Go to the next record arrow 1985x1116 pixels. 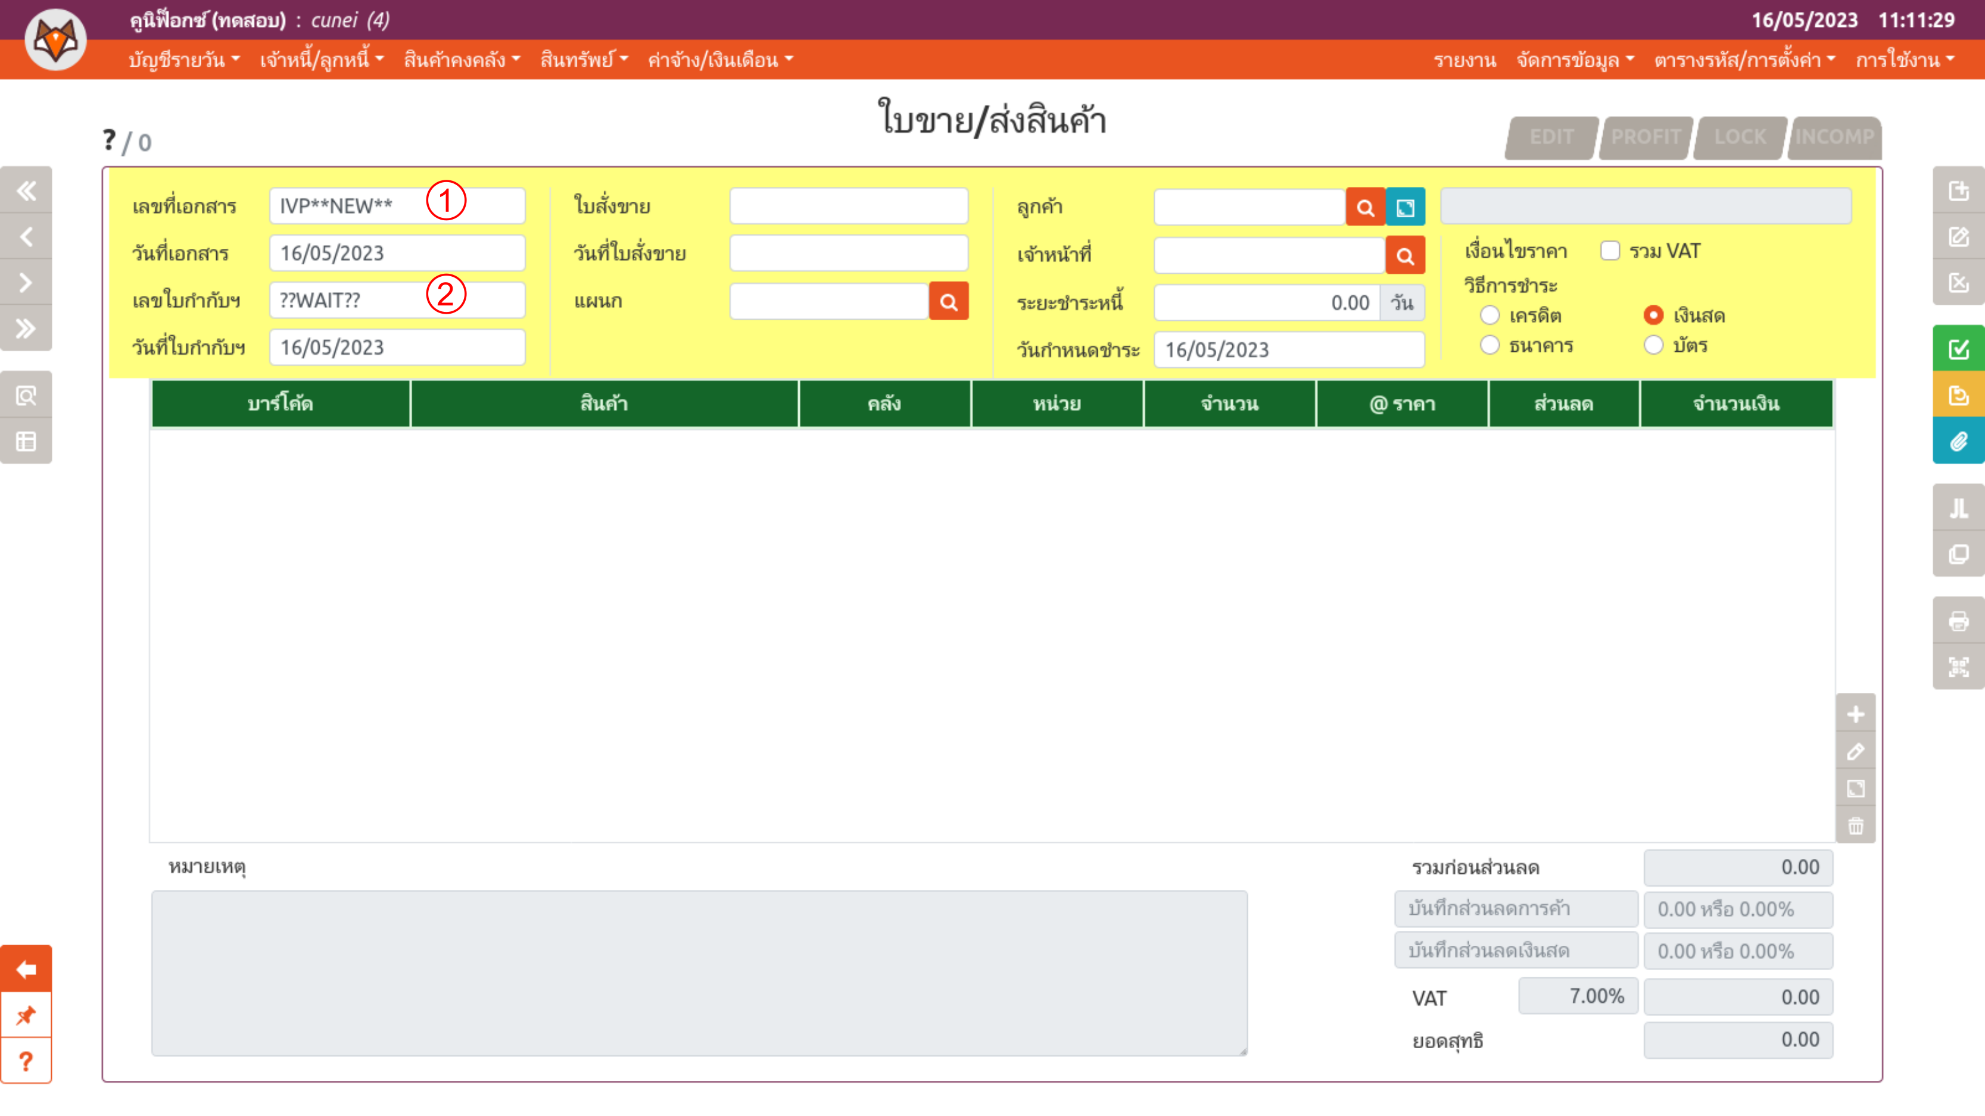(x=26, y=283)
